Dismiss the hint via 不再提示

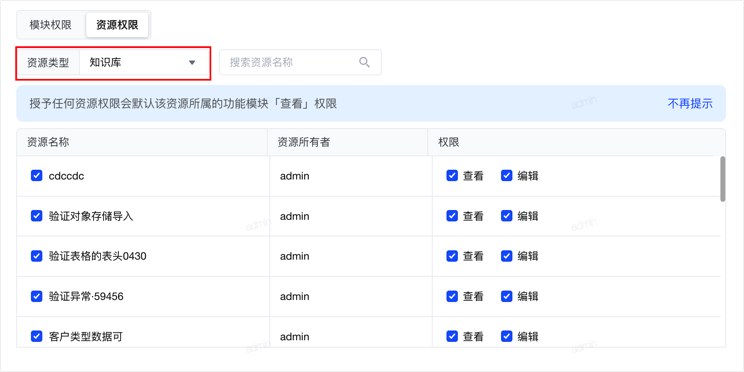point(690,103)
